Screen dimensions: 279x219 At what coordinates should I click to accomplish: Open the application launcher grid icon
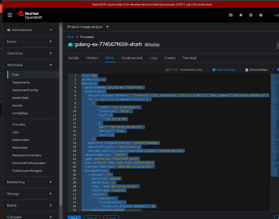[231, 15]
